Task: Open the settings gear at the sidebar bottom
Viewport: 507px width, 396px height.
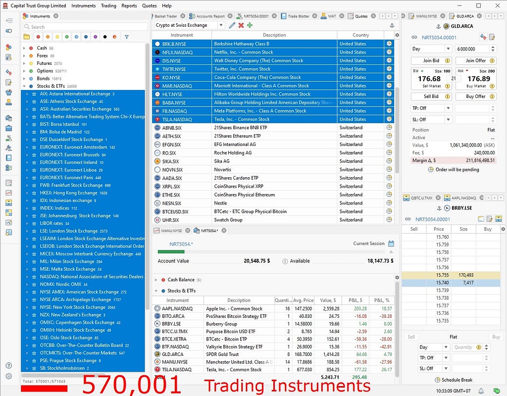Action: (x=9, y=376)
